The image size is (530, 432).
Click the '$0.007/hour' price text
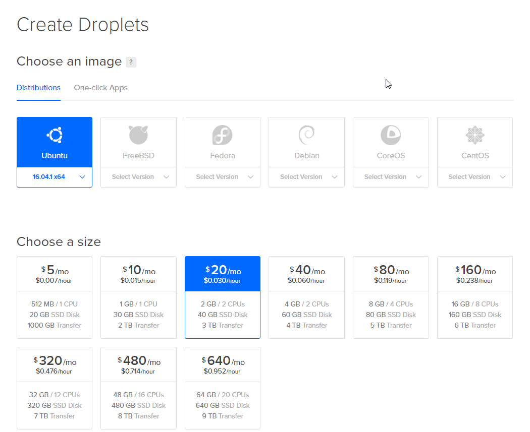tap(54, 281)
